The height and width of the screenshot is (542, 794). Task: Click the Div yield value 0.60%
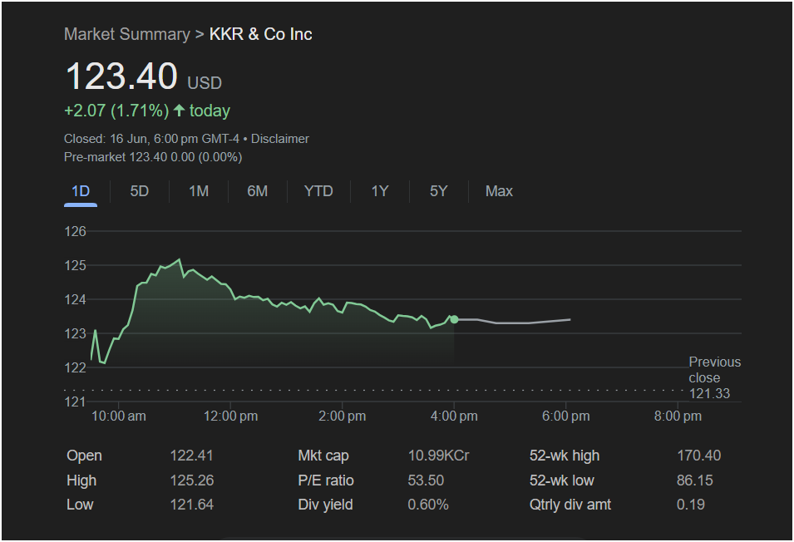click(428, 505)
